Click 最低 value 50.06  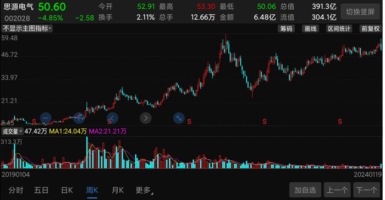[266, 7]
